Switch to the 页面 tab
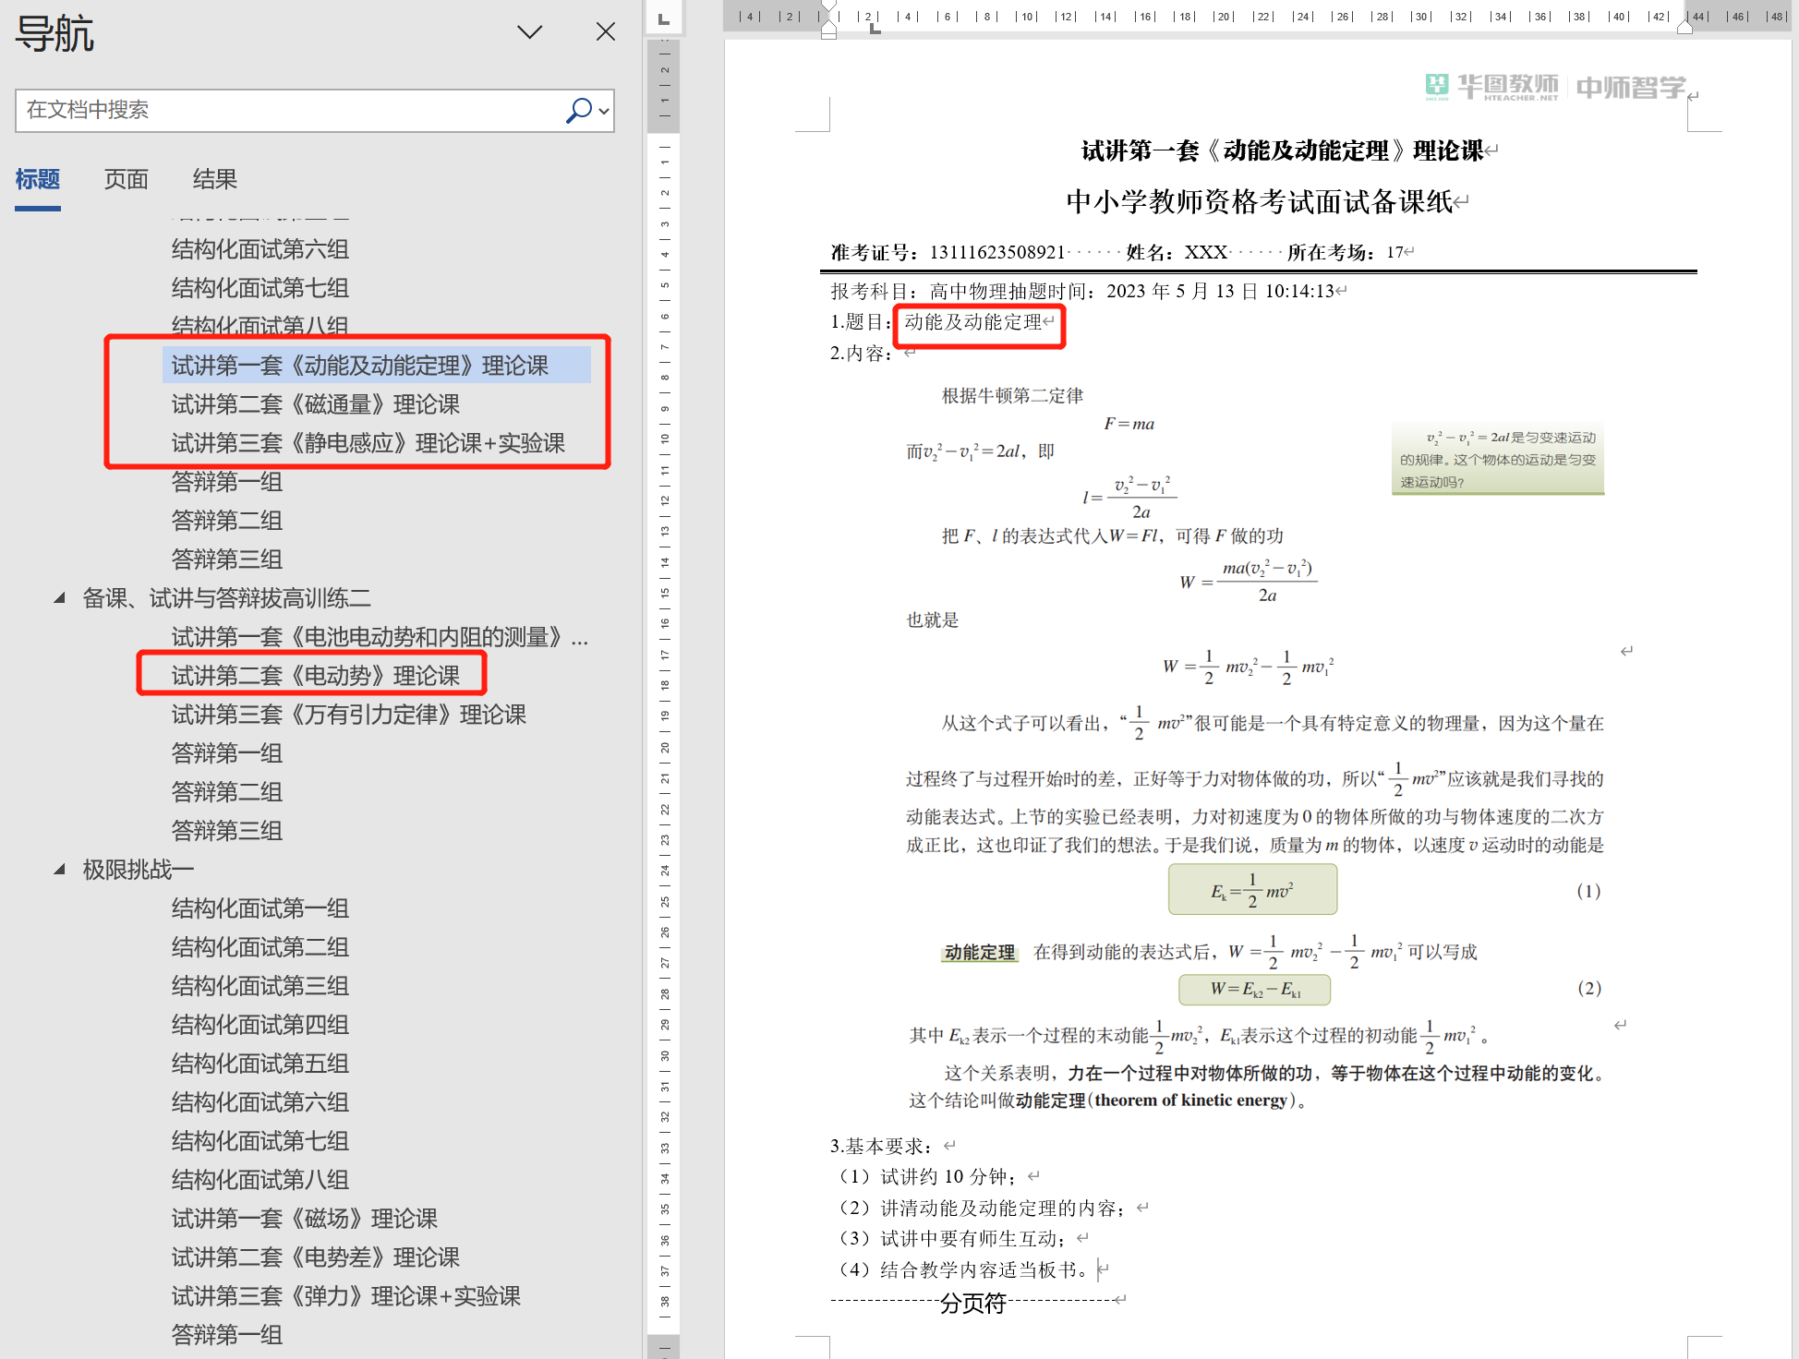Viewport: 1799px width, 1359px height. pos(126,179)
